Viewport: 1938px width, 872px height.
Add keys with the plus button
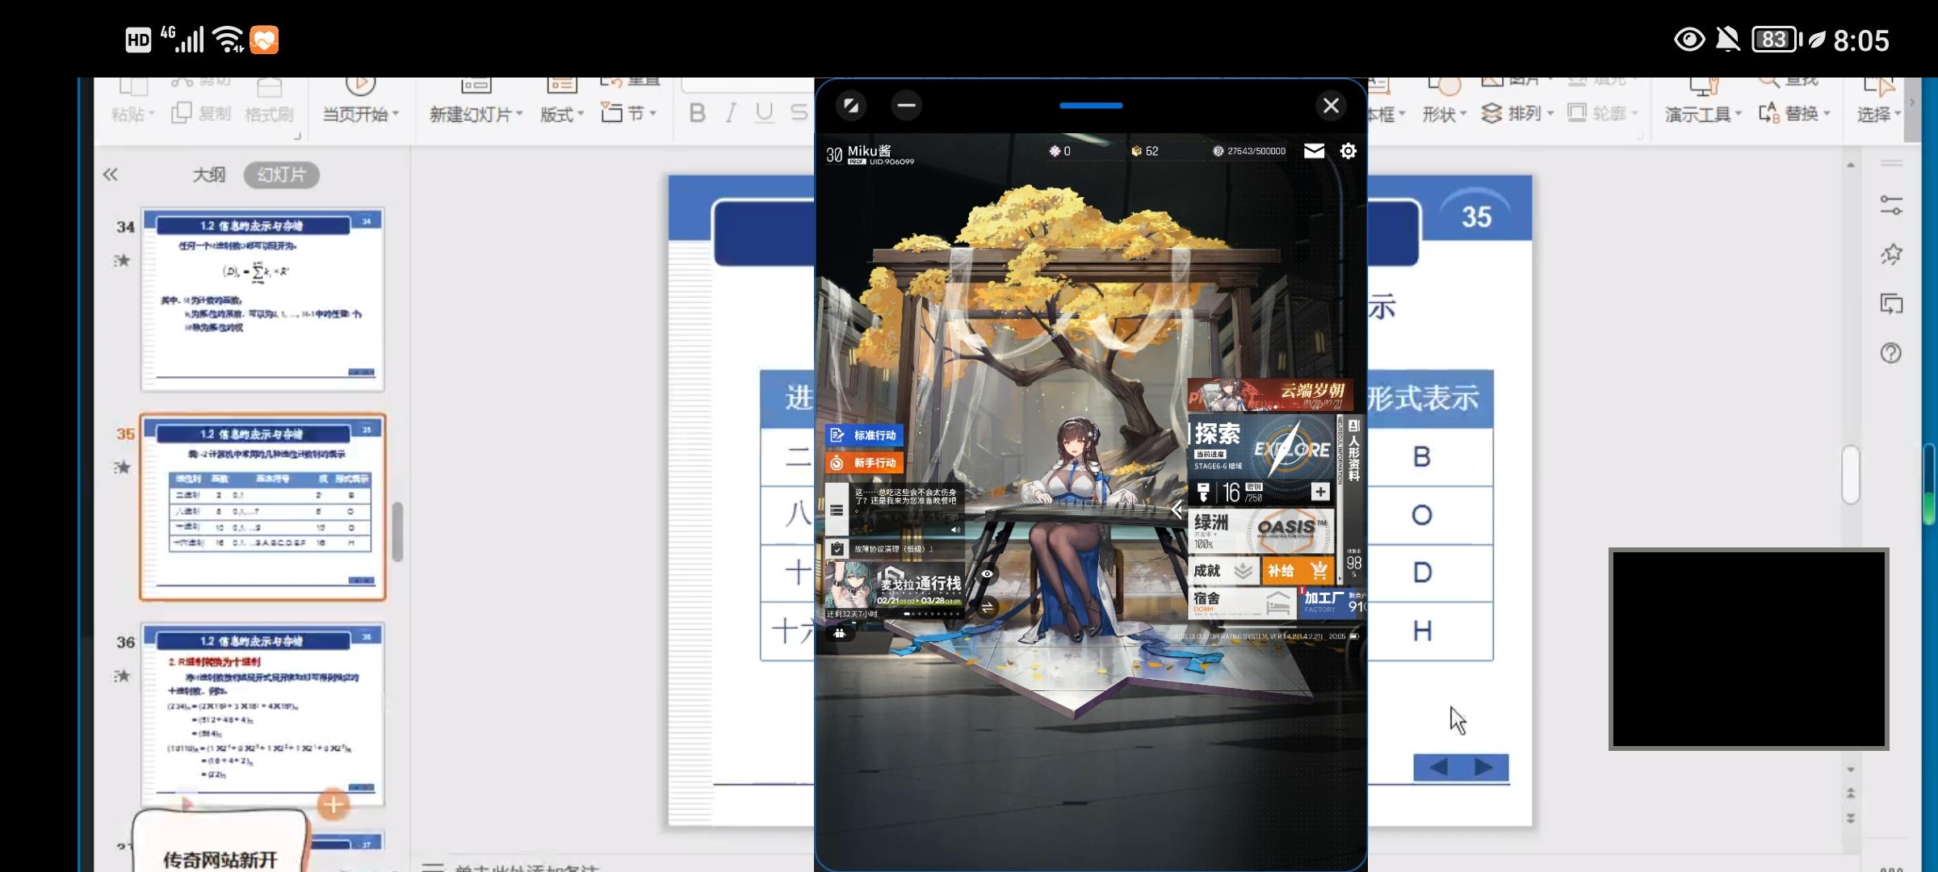(1320, 492)
